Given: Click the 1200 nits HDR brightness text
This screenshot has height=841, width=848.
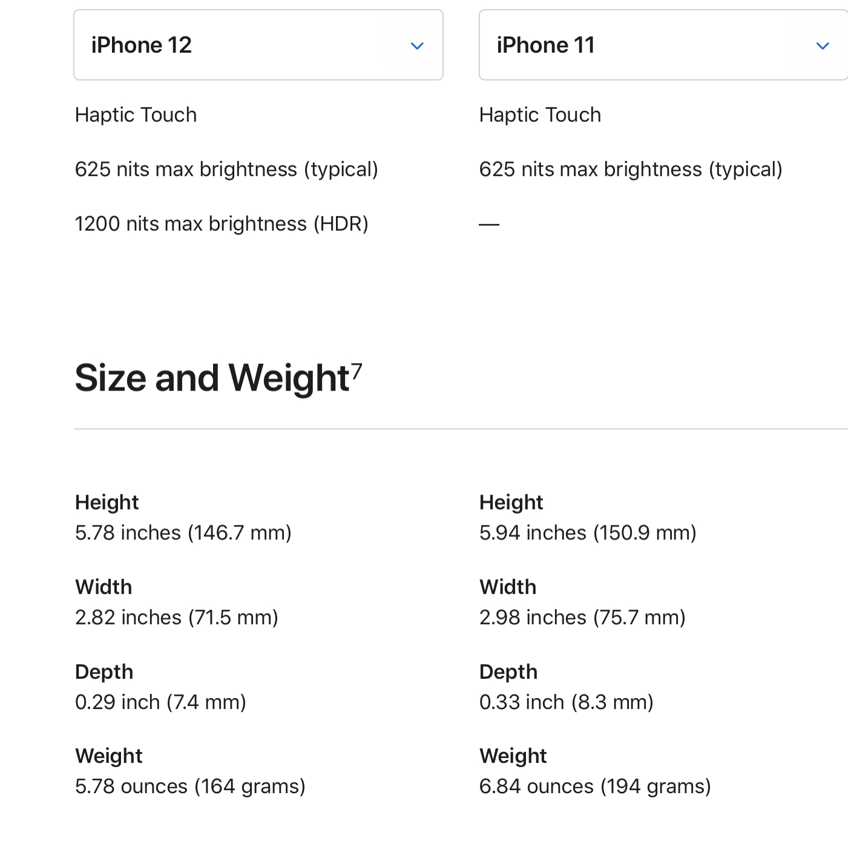Looking at the screenshot, I should [222, 224].
